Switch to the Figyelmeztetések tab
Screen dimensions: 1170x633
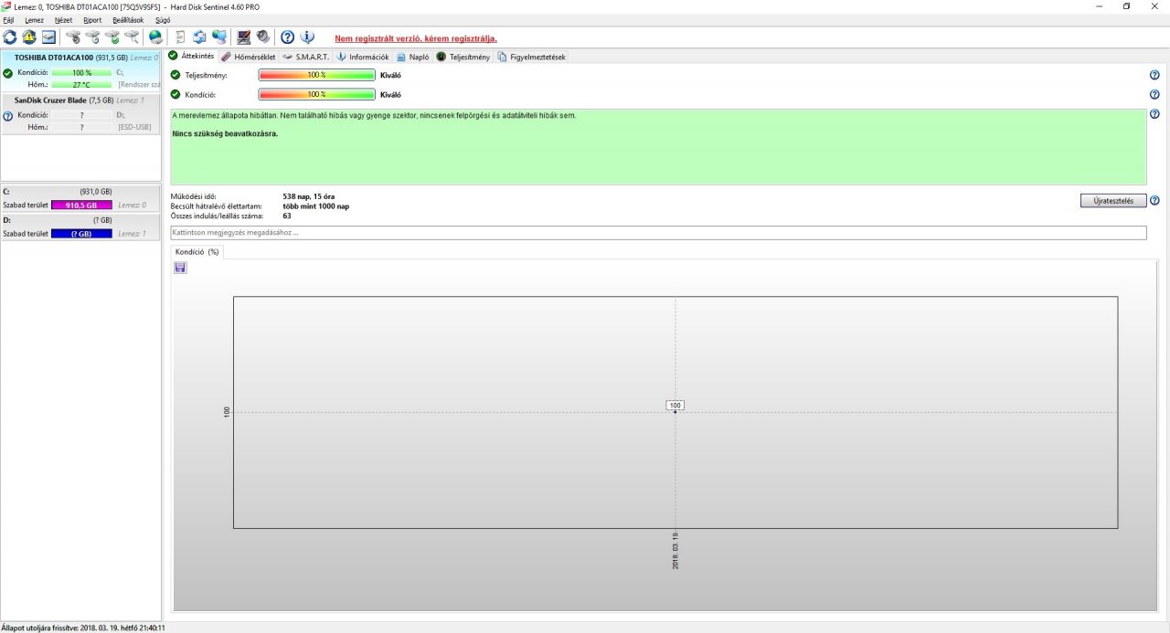(532, 57)
